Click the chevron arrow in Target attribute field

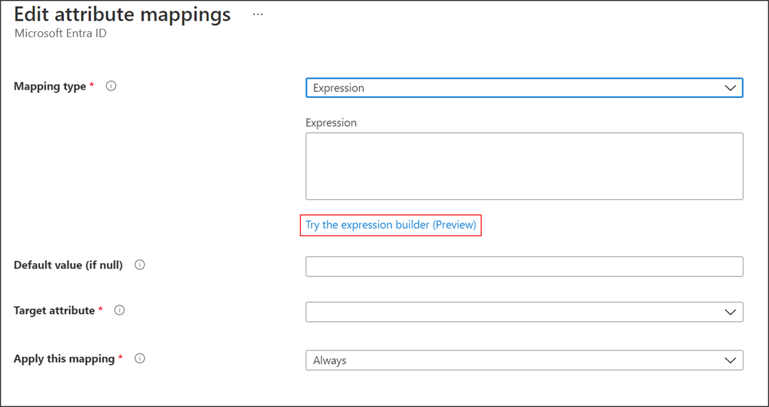click(x=730, y=312)
